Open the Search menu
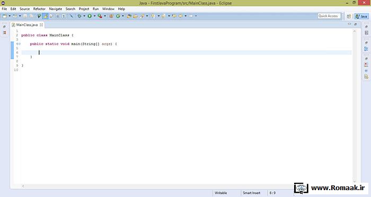 [70, 9]
